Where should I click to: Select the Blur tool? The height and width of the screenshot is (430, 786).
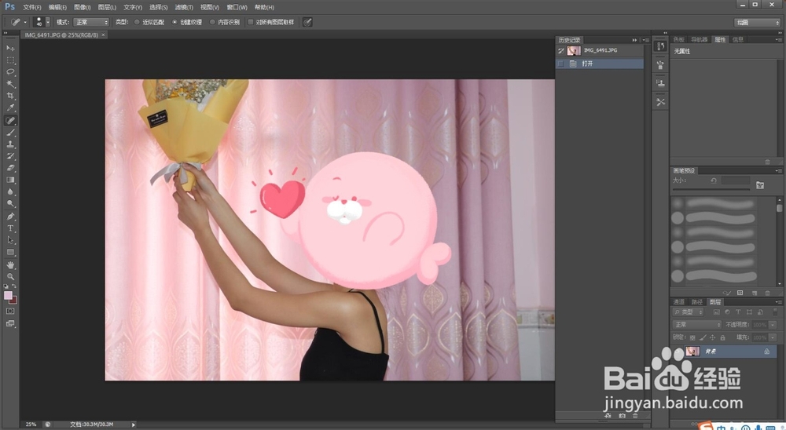pos(10,192)
